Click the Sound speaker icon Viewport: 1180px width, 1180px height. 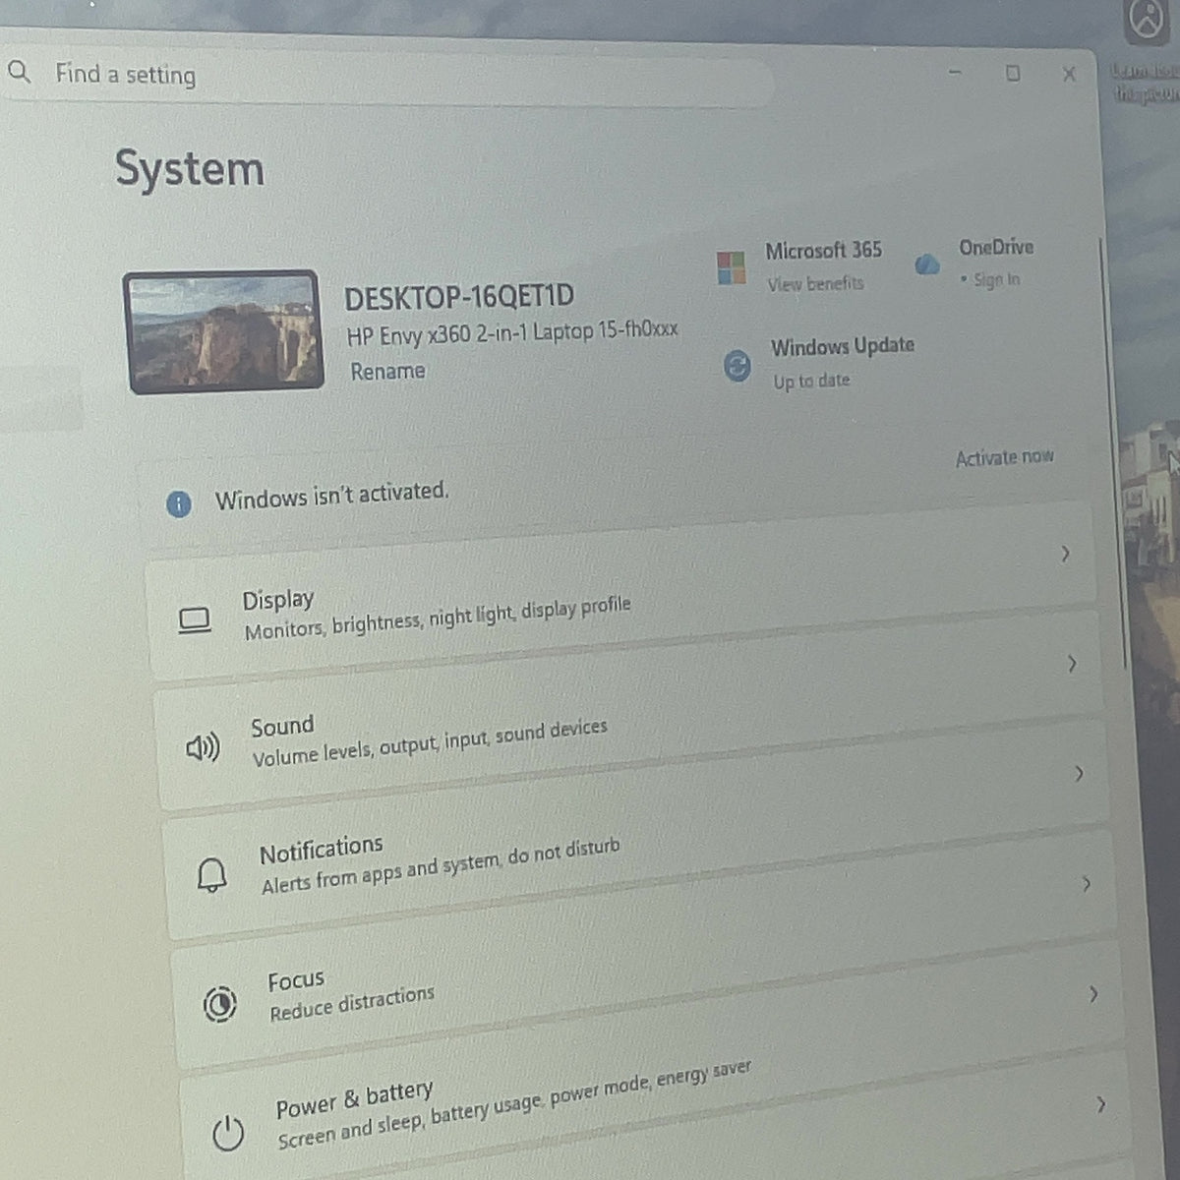pyautogui.click(x=204, y=748)
